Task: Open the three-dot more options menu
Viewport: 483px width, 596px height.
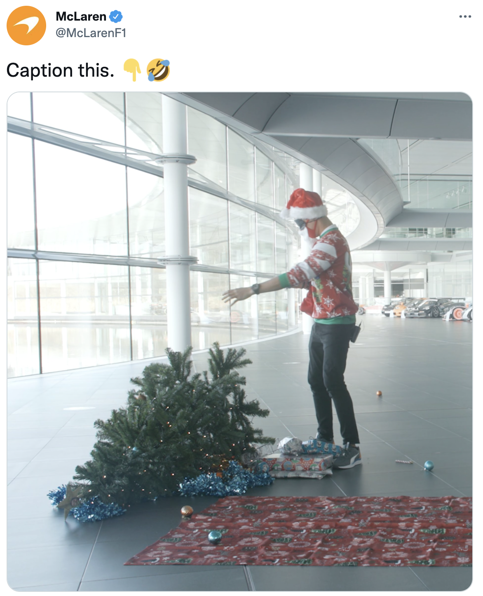Action: [x=465, y=16]
